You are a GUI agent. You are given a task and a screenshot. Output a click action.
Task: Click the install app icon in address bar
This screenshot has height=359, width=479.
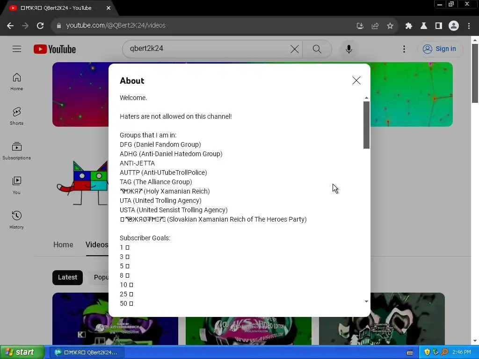(x=360, y=26)
